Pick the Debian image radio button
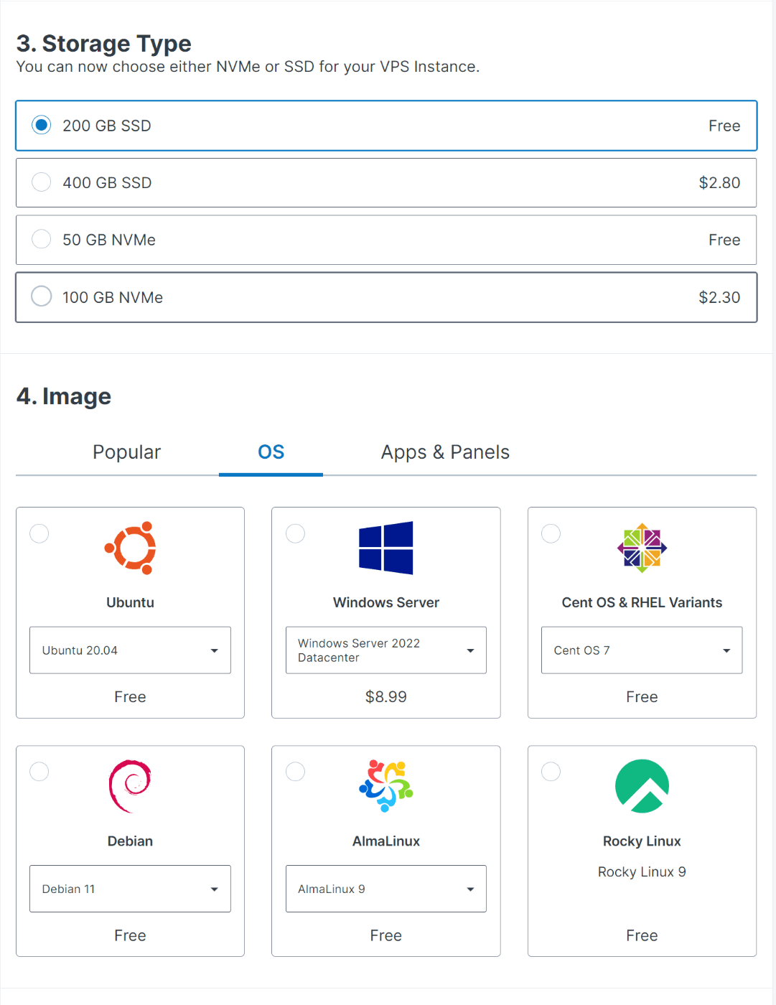776x1005 pixels. pos(39,772)
